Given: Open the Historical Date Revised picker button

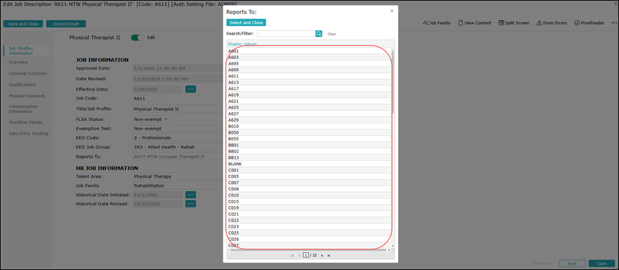Looking at the screenshot, I should click(191, 204).
